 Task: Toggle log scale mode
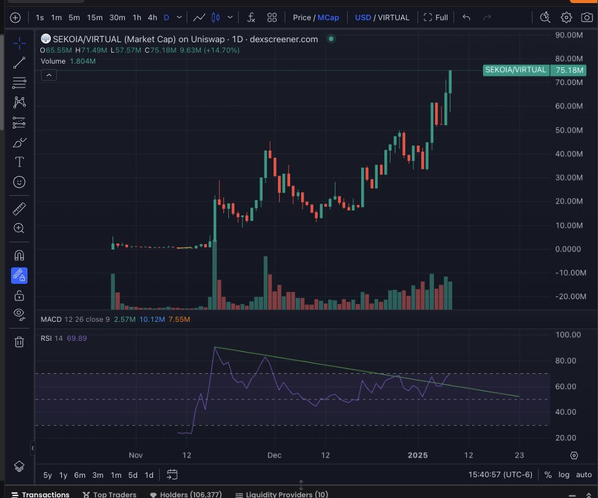coord(564,475)
